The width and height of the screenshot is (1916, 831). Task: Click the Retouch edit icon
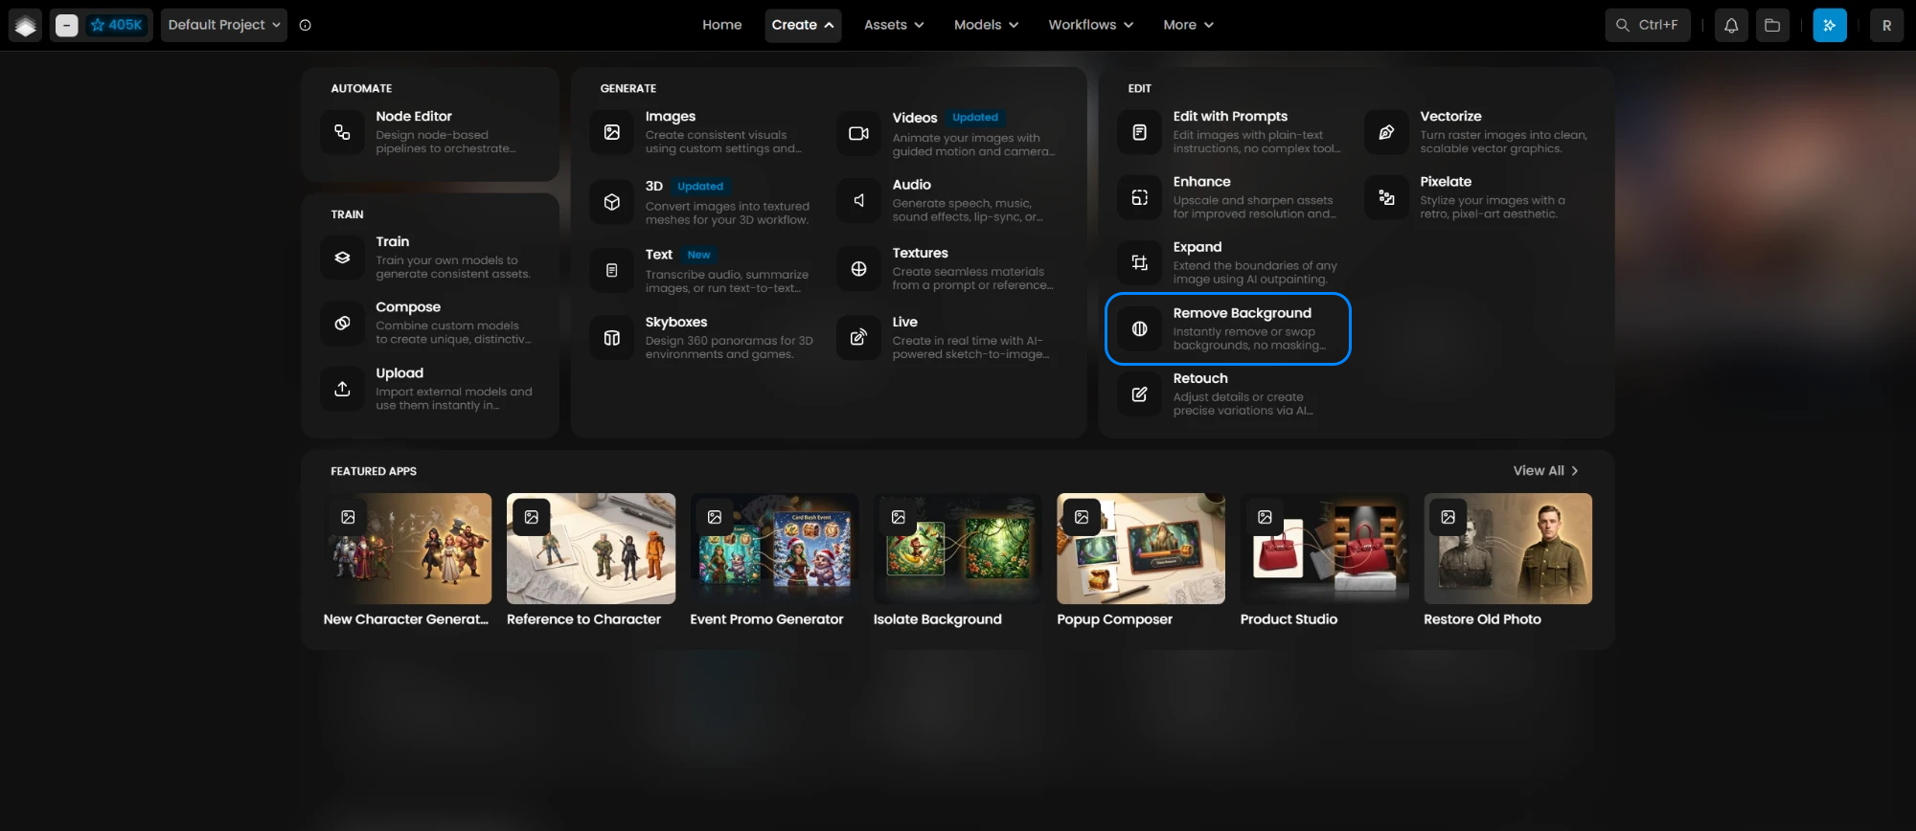coord(1139,394)
